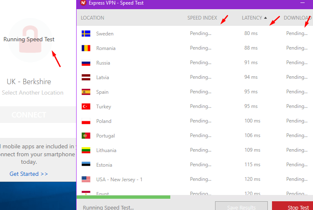The height and width of the screenshot is (210, 313).
Task: Click the Estonia flag icon
Action: [x=86, y=164]
